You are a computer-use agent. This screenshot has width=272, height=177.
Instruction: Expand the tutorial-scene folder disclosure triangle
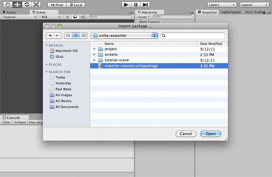94,60
